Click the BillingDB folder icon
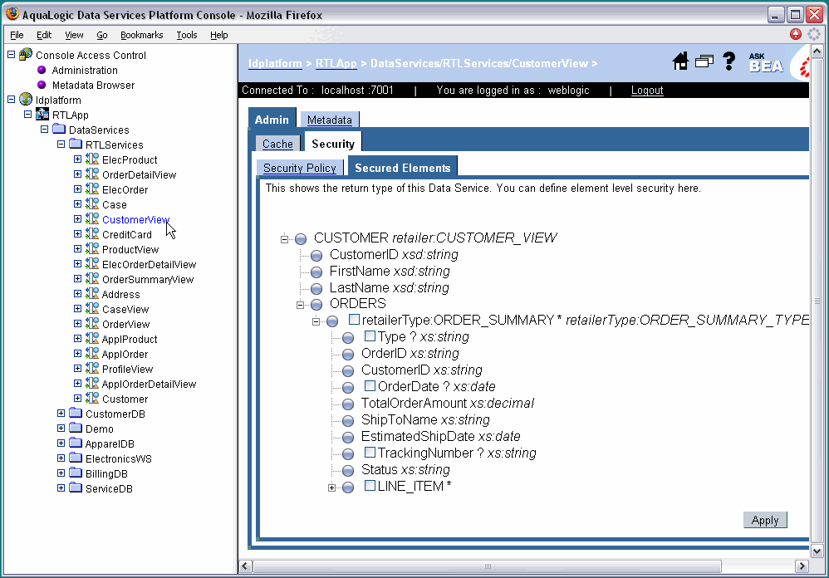The width and height of the screenshot is (829, 578). tap(76, 473)
